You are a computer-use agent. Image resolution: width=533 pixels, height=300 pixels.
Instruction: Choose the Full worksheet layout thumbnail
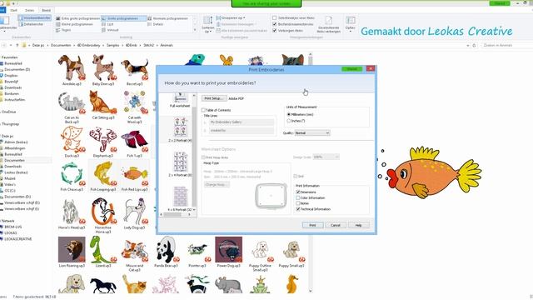point(180,101)
